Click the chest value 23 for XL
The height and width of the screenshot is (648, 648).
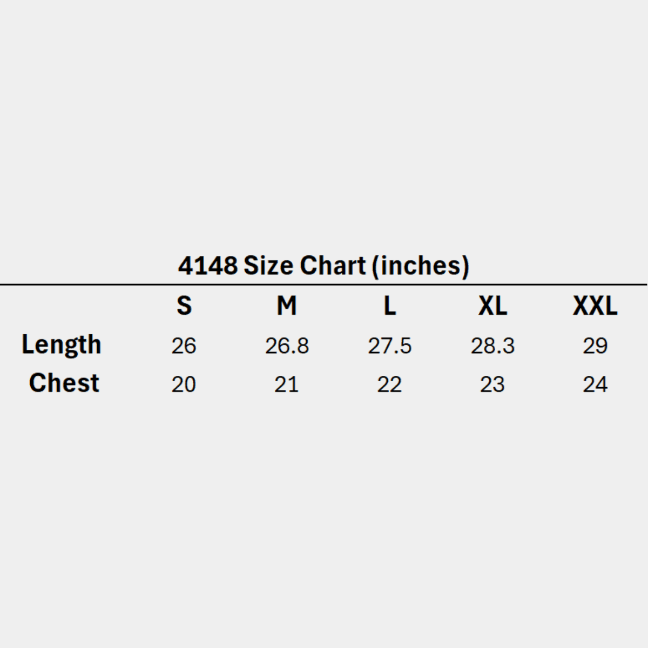(492, 384)
